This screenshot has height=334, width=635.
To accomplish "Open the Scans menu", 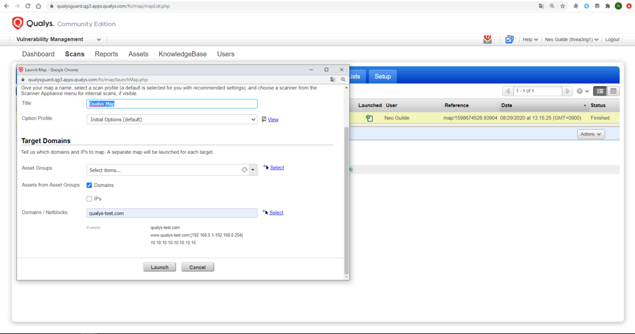I will pos(75,54).
